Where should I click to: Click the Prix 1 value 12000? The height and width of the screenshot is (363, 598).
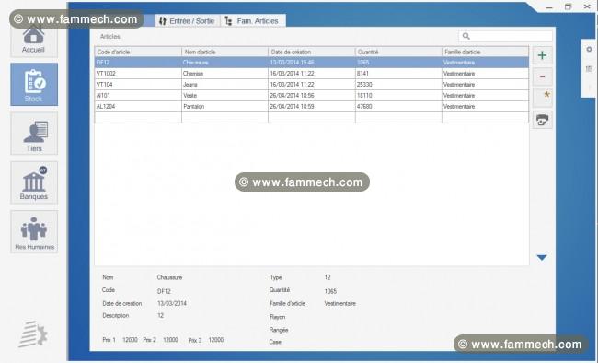click(130, 340)
